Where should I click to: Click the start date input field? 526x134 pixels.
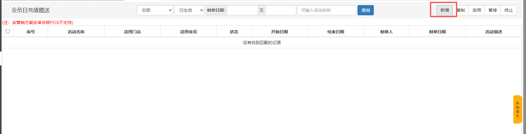(x=242, y=10)
